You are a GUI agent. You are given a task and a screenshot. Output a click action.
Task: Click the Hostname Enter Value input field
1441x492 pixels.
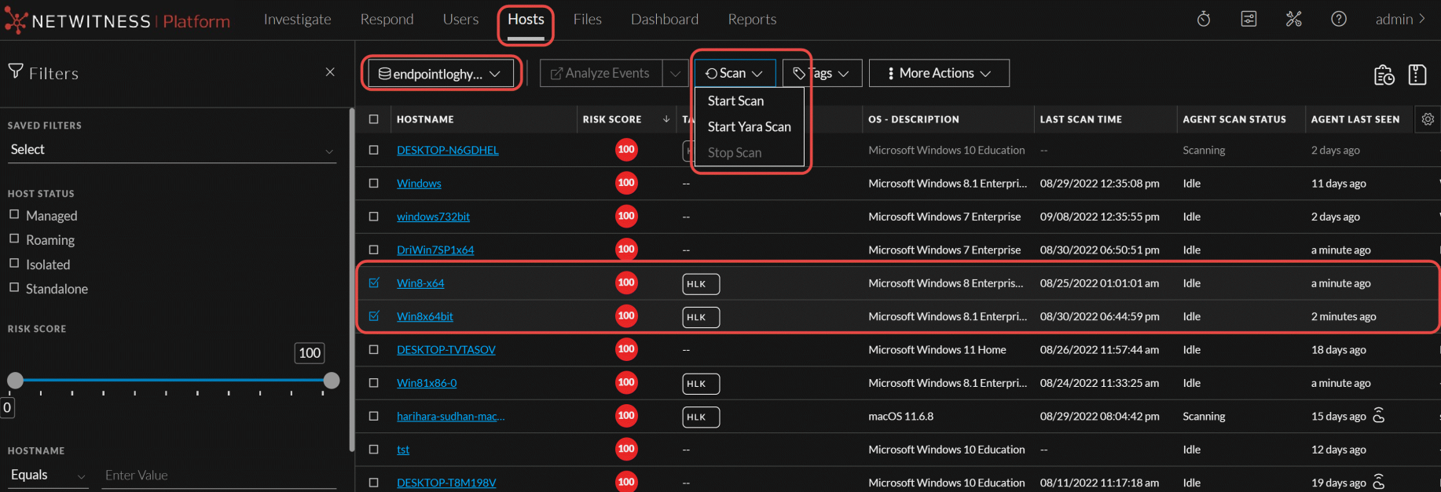[x=219, y=476]
